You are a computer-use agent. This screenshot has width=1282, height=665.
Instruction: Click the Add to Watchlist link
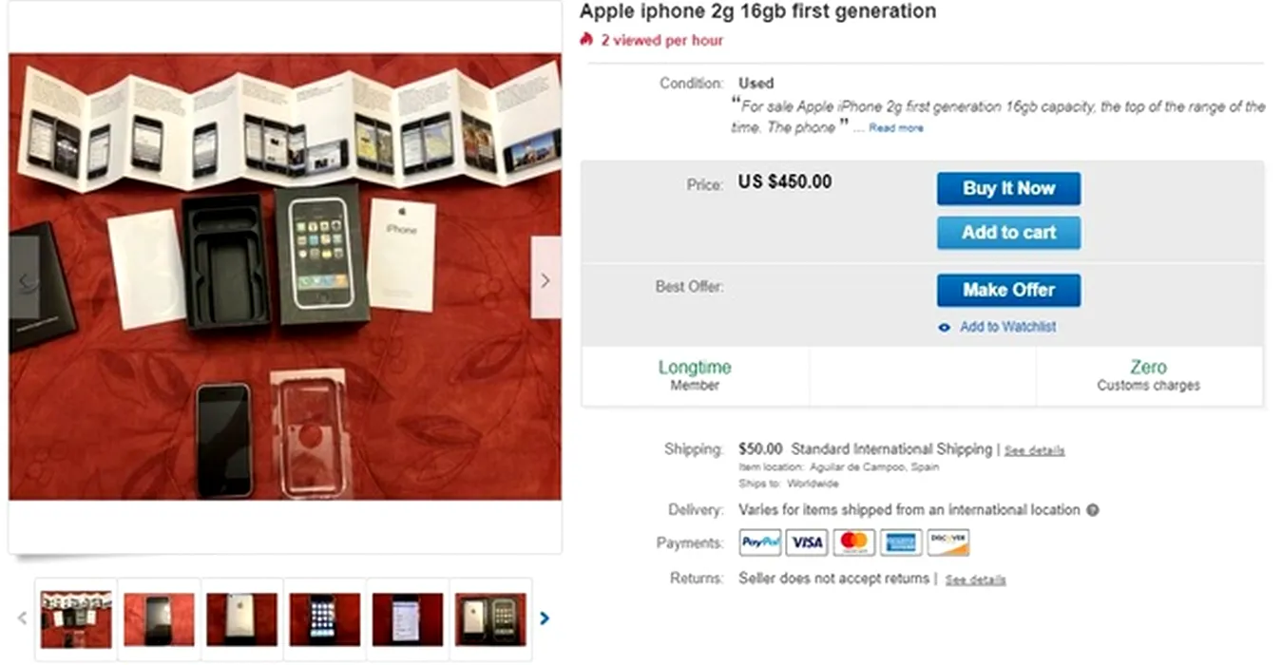pos(1007,327)
